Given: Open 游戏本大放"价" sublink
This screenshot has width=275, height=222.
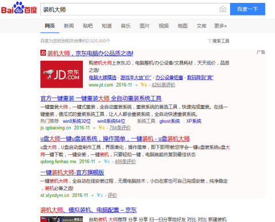Looking at the screenshot, I should 136,77.
